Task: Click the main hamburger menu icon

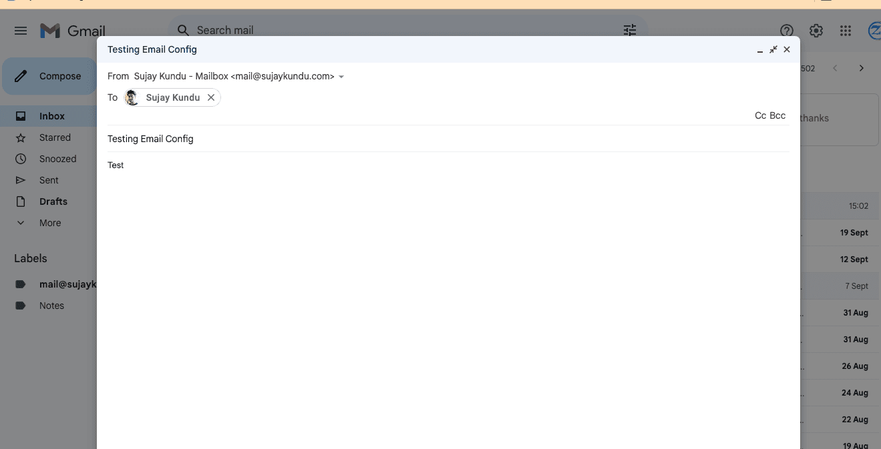Action: pos(20,30)
